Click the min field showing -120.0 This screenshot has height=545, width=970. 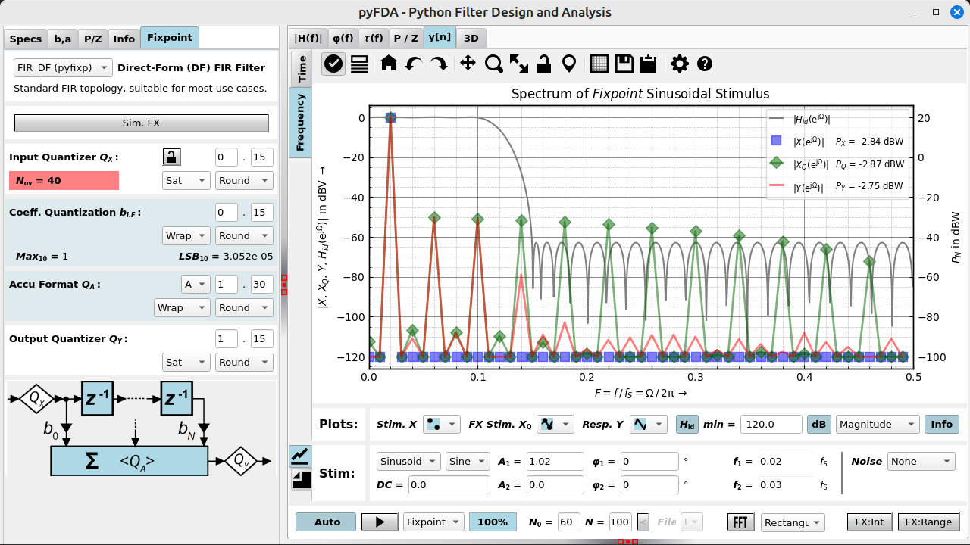[771, 425]
